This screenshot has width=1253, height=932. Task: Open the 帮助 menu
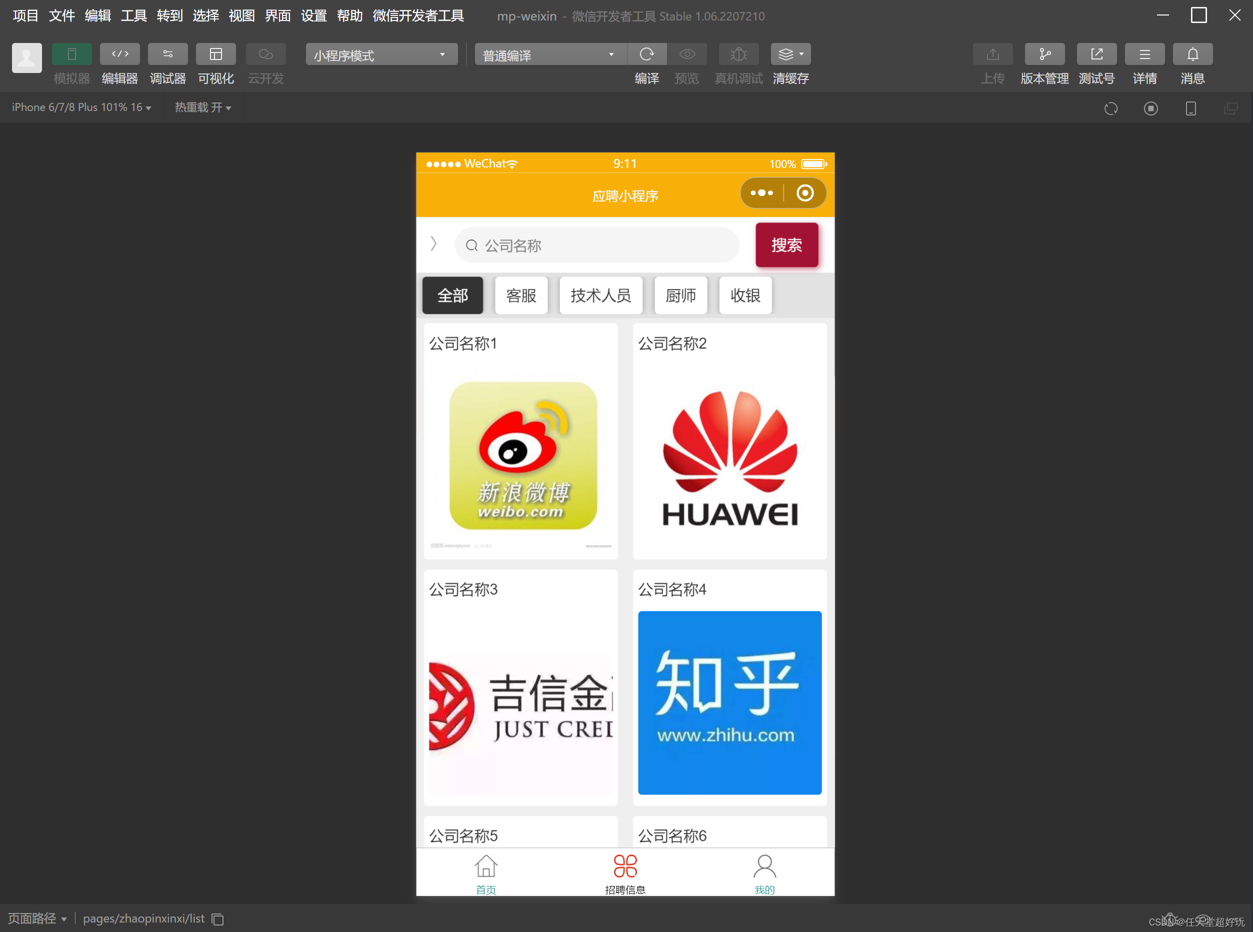[x=350, y=16]
